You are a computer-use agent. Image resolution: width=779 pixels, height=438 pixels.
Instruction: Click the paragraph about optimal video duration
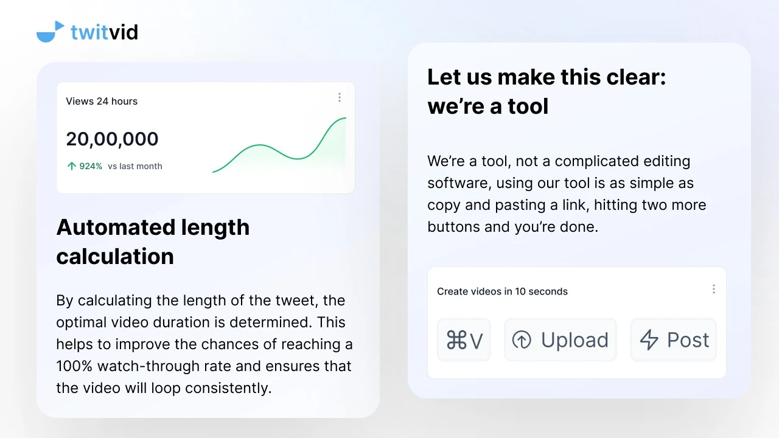click(x=204, y=344)
